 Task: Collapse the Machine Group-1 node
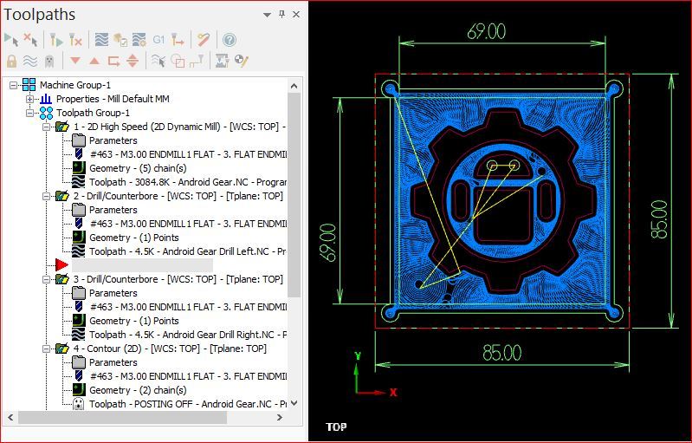pos(13,85)
